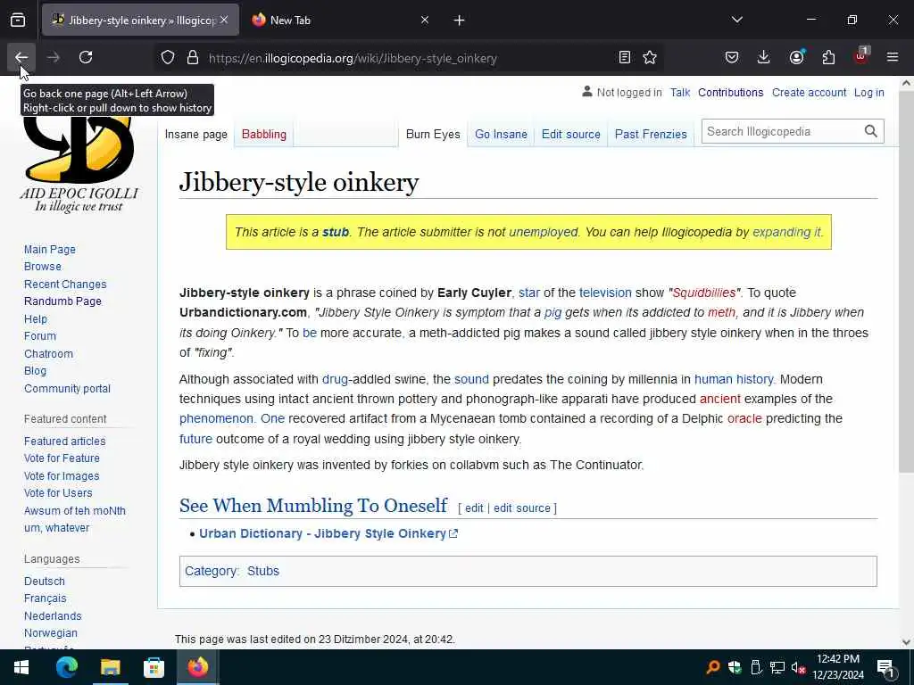The width and height of the screenshot is (914, 685).
Task: Bookmark this page with the star
Action: click(x=650, y=57)
